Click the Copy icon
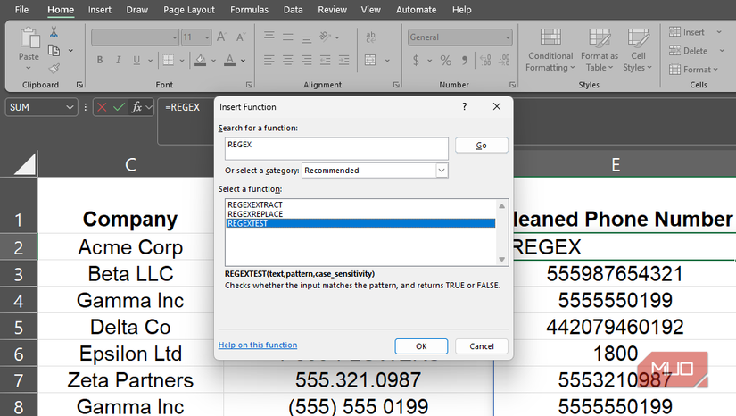The image size is (736, 416). 54,50
